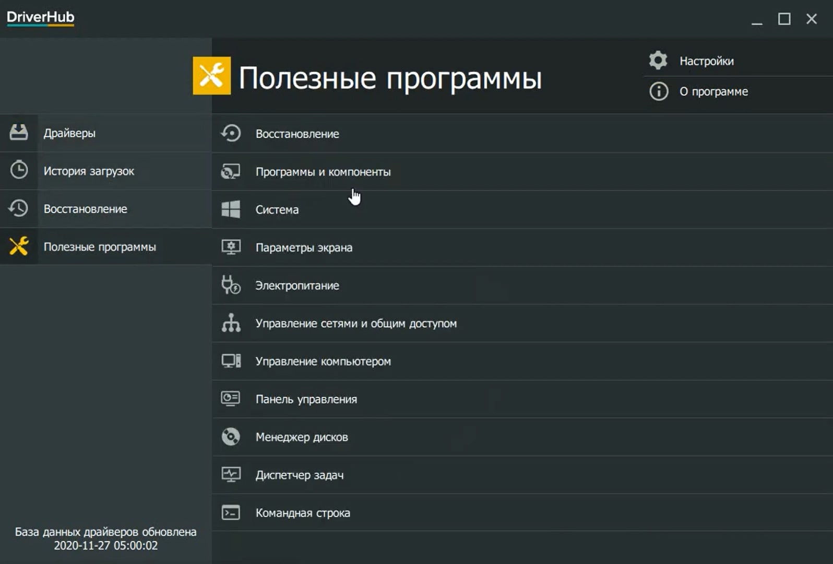Screen dimensions: 833x564
Task: Click the monitor pulse icon for Диспетчер задач
Action: [x=231, y=475]
